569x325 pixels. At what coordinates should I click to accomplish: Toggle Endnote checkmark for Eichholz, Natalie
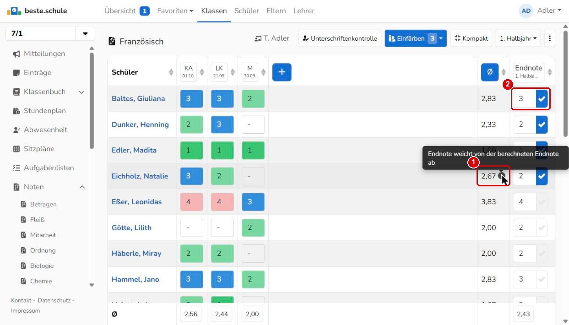(542, 176)
